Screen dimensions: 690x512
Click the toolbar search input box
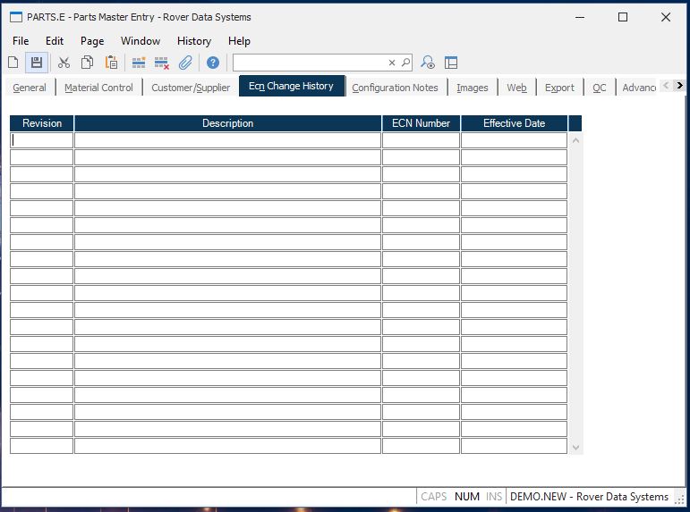[x=309, y=63]
